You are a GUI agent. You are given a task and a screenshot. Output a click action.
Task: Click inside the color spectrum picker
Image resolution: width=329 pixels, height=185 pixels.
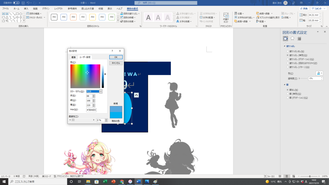(x=85, y=76)
